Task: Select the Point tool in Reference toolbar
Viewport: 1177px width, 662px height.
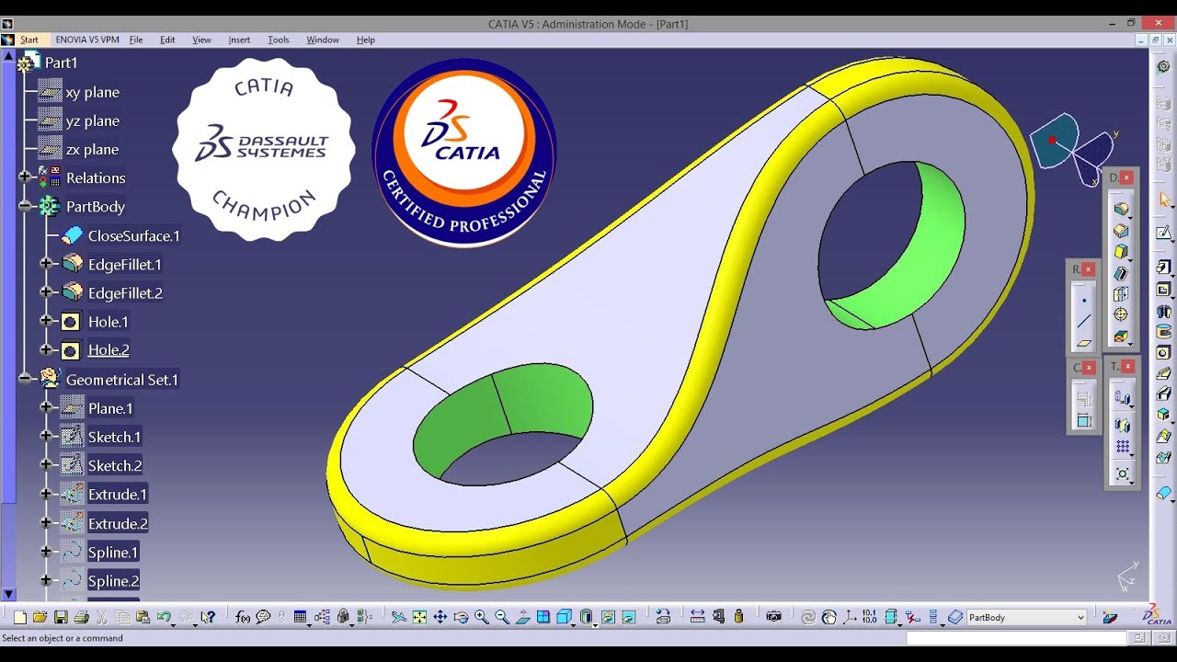Action: 1084,300
